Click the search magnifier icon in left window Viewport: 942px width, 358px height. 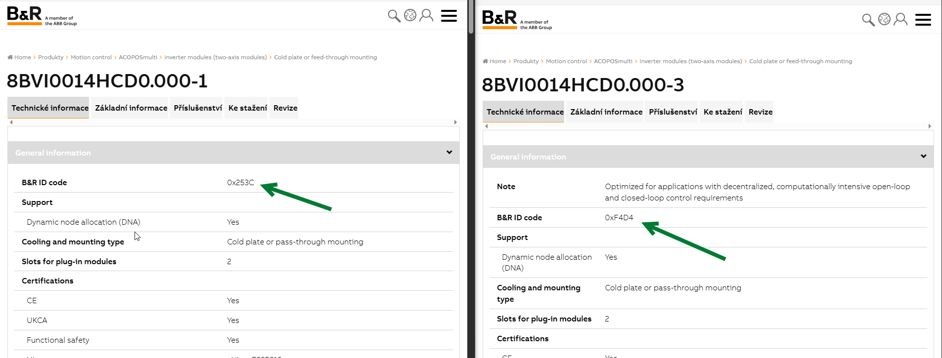394,16
